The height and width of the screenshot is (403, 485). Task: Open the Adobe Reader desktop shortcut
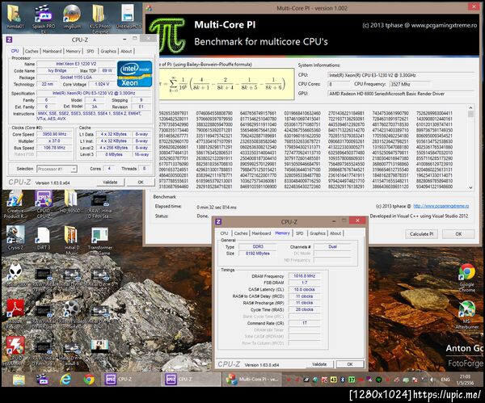[15, 313]
